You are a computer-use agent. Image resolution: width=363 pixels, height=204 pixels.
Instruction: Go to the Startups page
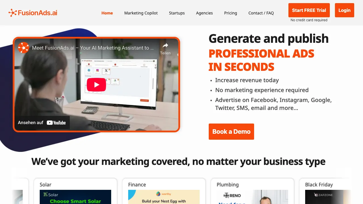click(x=177, y=13)
